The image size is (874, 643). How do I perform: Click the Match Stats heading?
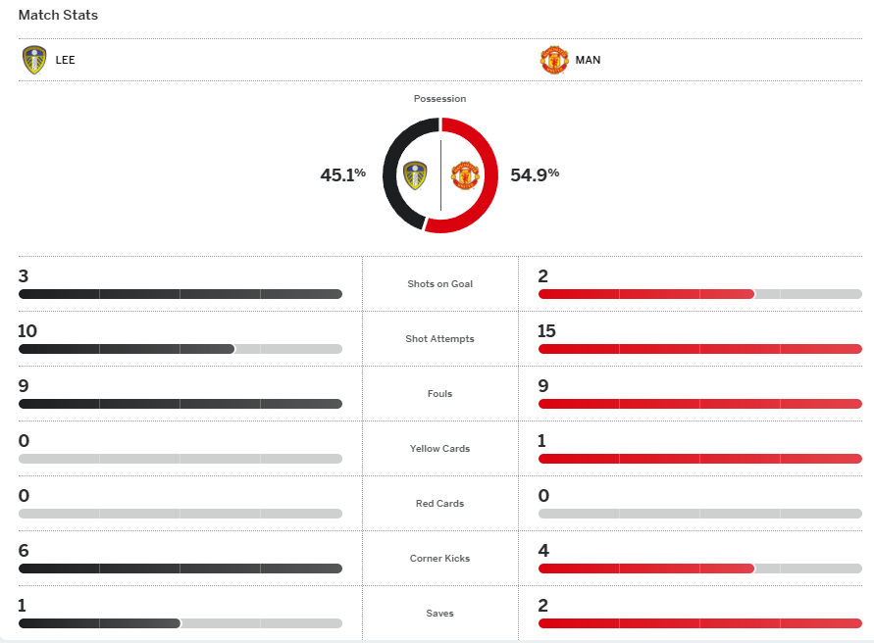(x=58, y=16)
